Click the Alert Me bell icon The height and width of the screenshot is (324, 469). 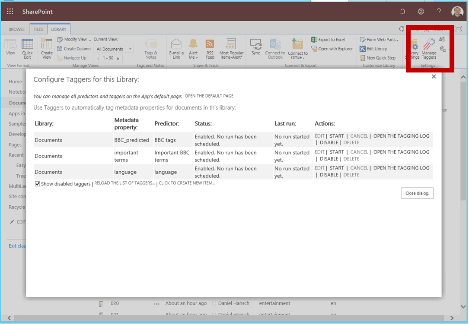coord(193,44)
